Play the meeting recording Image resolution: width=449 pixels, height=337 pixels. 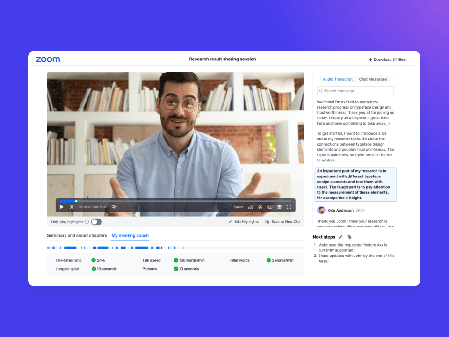(x=62, y=207)
